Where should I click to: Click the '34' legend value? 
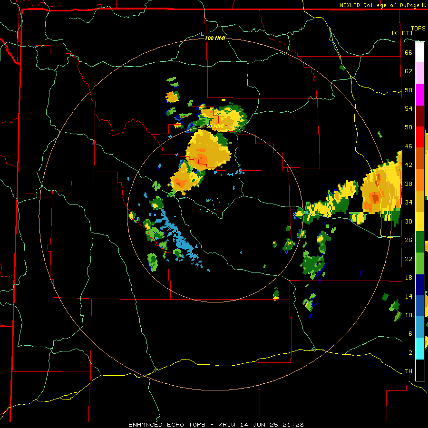pyautogui.click(x=409, y=203)
